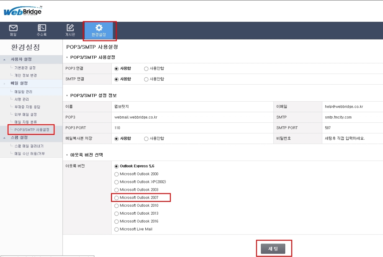Choose Microsoft Outlook 2016 radio button
Image resolution: width=383 pixels, height=257 pixels.
point(116,221)
